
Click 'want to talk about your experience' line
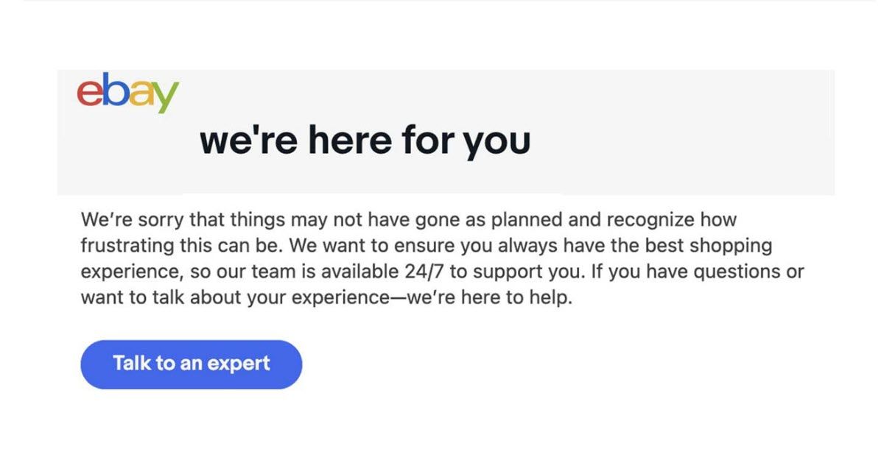pyautogui.click(x=238, y=300)
